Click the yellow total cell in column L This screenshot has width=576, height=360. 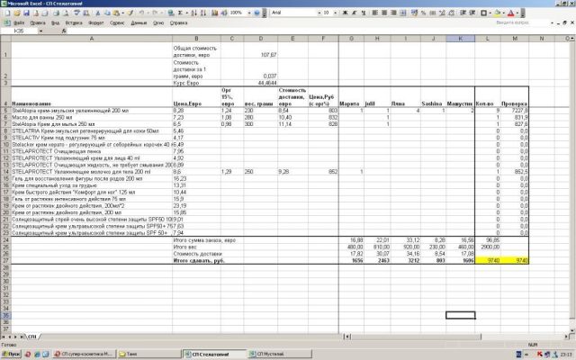click(488, 260)
